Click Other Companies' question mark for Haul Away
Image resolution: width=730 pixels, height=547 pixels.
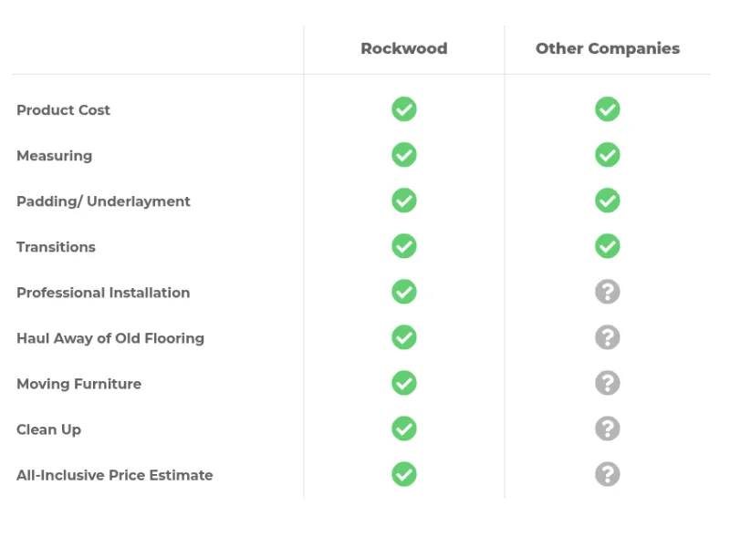click(x=608, y=337)
